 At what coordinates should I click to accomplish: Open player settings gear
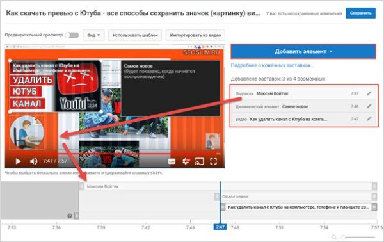pyautogui.click(x=186, y=161)
